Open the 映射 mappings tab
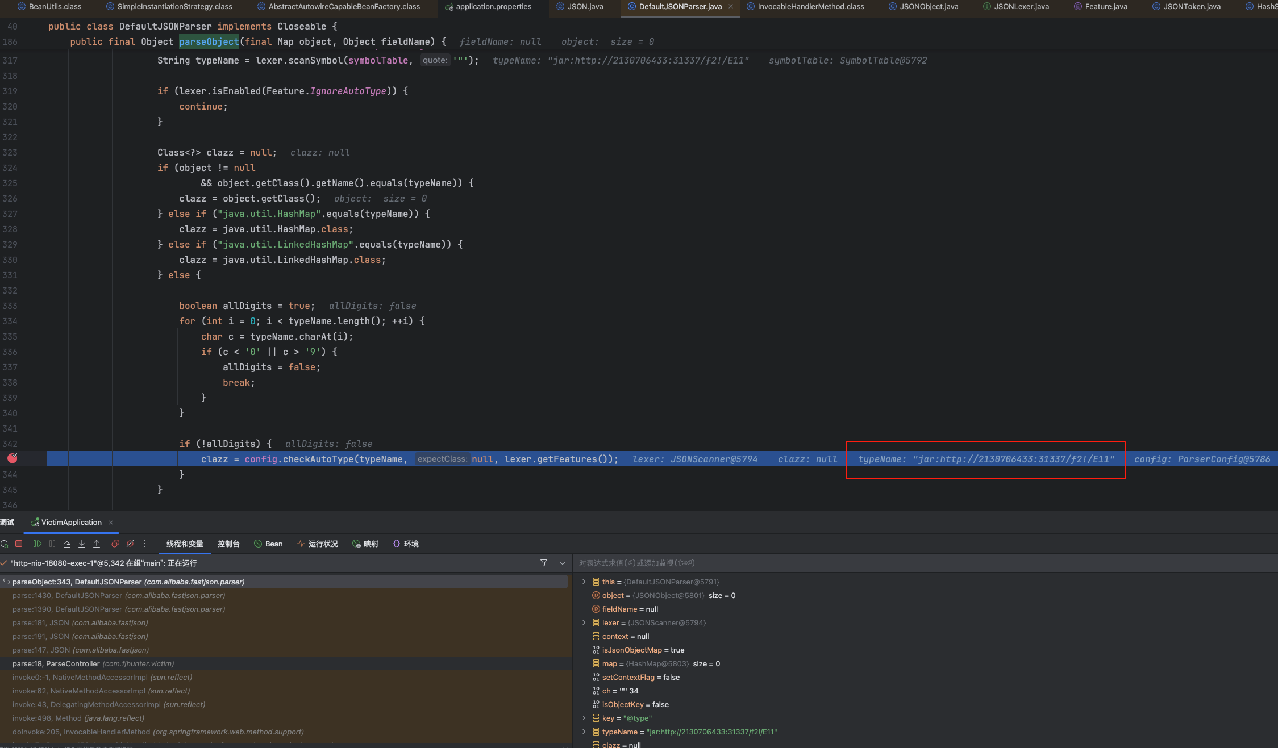The image size is (1278, 748). tap(365, 544)
